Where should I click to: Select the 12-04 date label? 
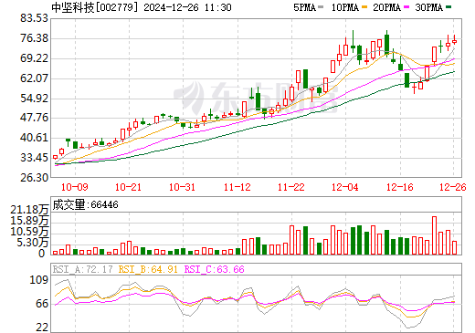345,187
